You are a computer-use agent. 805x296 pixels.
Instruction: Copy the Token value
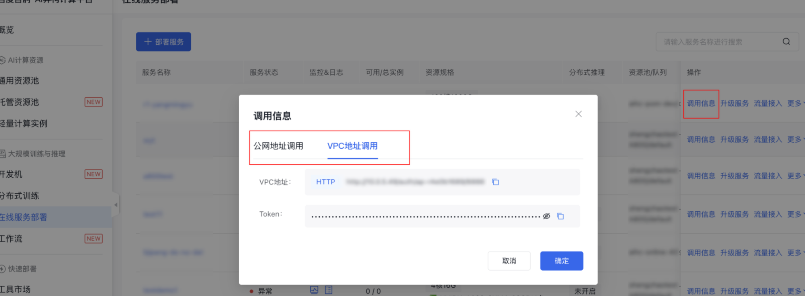560,216
